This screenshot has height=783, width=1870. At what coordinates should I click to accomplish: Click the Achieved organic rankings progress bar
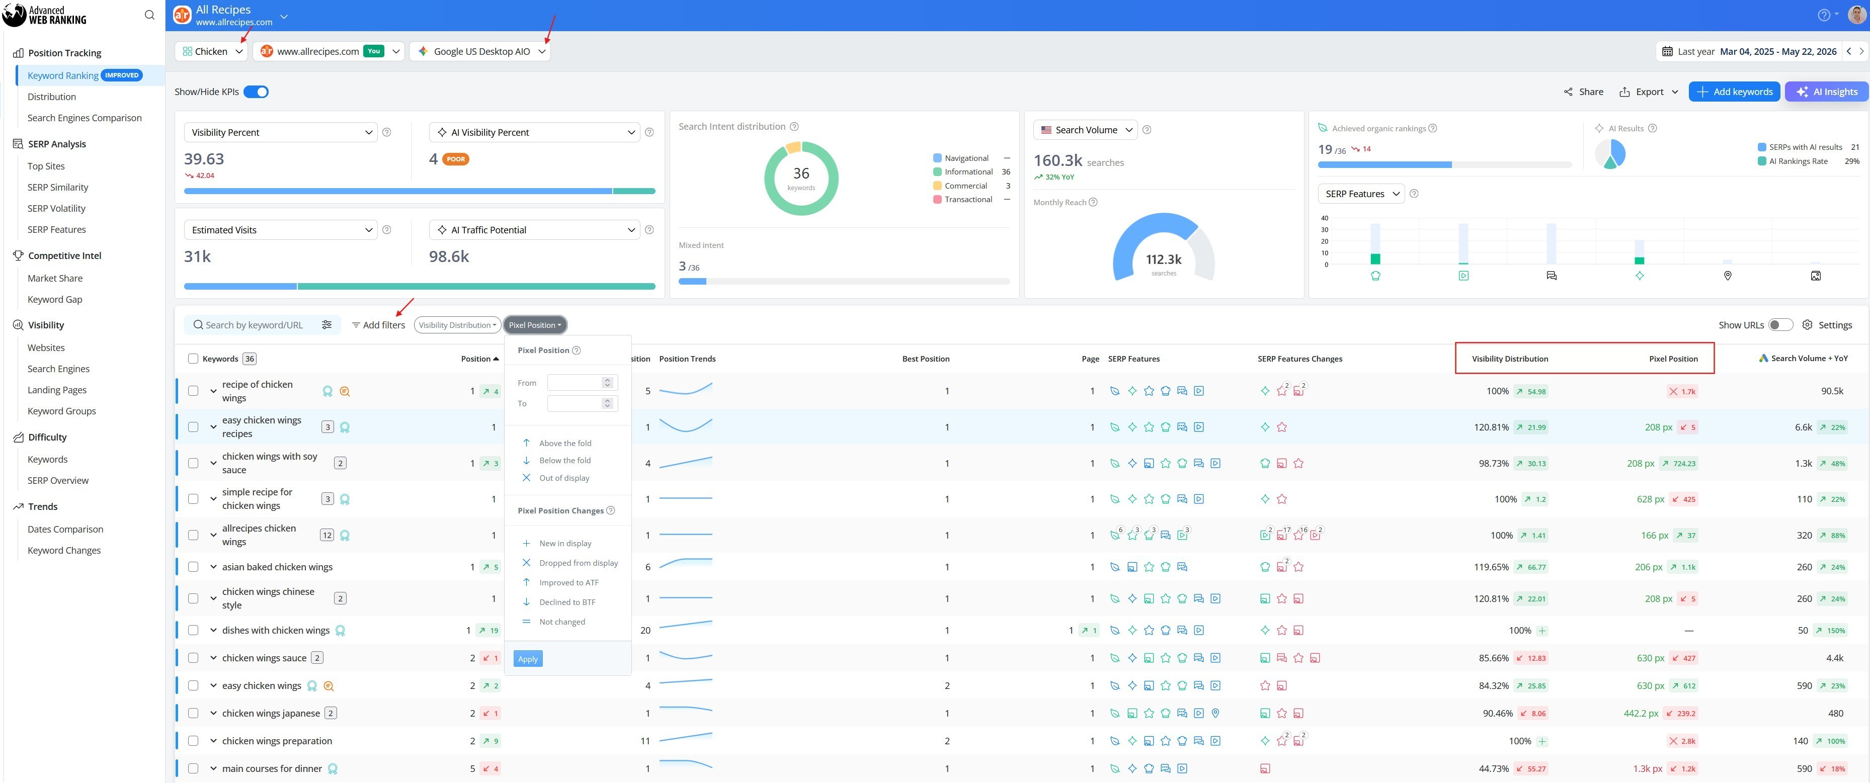click(1444, 165)
